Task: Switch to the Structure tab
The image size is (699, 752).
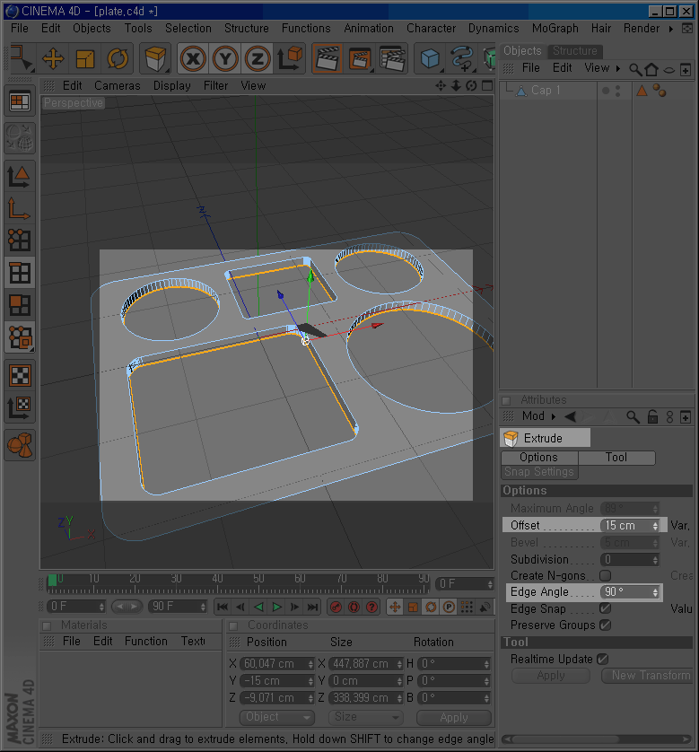Action: 575,51
